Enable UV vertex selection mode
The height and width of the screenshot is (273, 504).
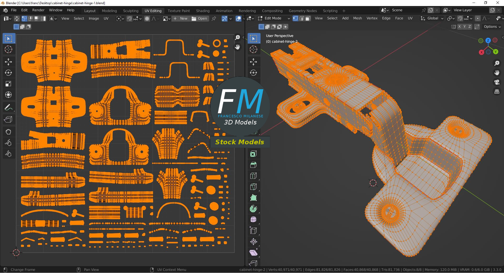tap(24, 19)
